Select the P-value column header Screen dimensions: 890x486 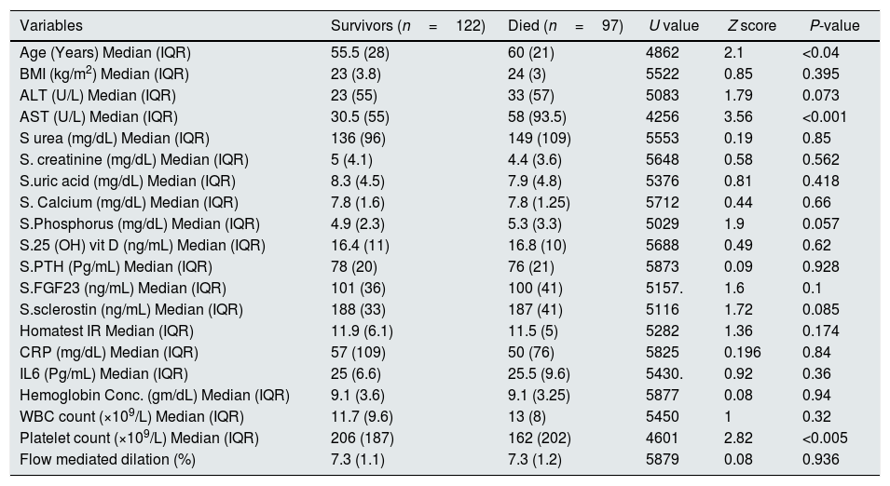(834, 25)
